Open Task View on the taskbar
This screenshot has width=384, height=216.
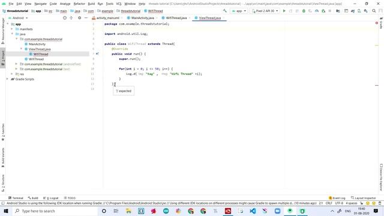tap(116, 211)
